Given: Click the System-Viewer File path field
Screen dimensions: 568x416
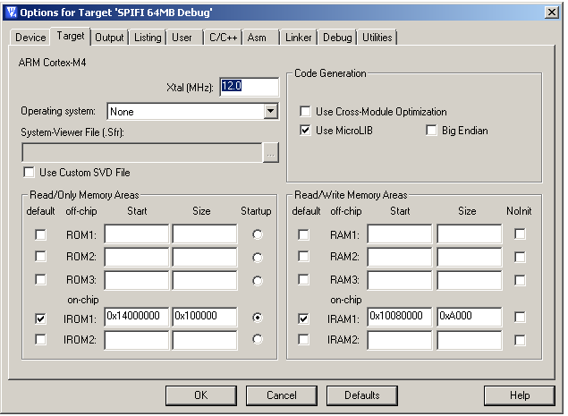Looking at the screenshot, I should 142,152.
